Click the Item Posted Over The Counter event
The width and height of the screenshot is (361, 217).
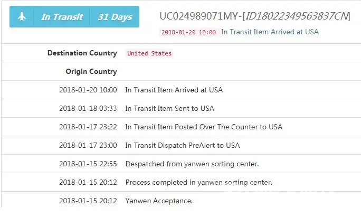pos(203,127)
